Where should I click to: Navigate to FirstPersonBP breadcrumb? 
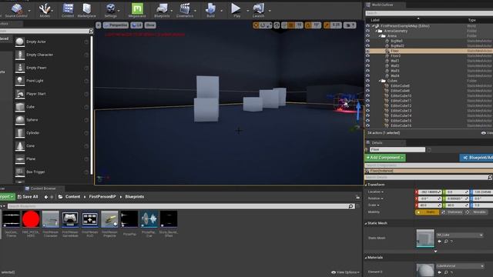pyautogui.click(x=102, y=197)
